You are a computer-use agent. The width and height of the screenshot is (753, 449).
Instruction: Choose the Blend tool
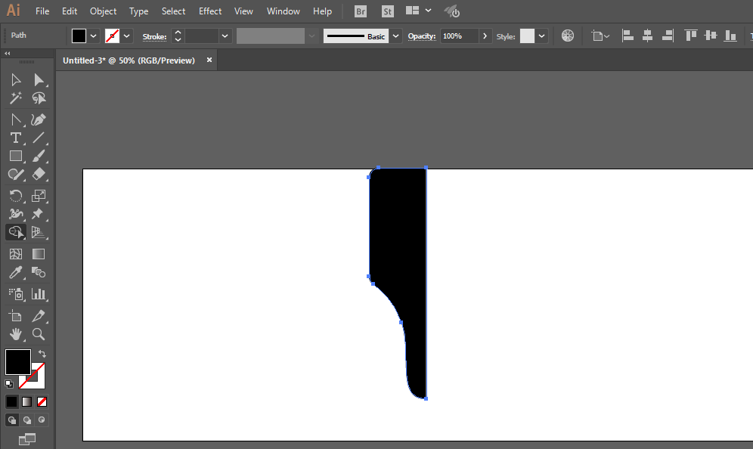tap(39, 272)
